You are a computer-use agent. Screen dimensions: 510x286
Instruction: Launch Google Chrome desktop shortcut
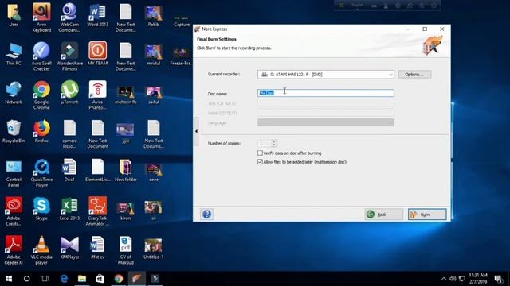(x=41, y=95)
